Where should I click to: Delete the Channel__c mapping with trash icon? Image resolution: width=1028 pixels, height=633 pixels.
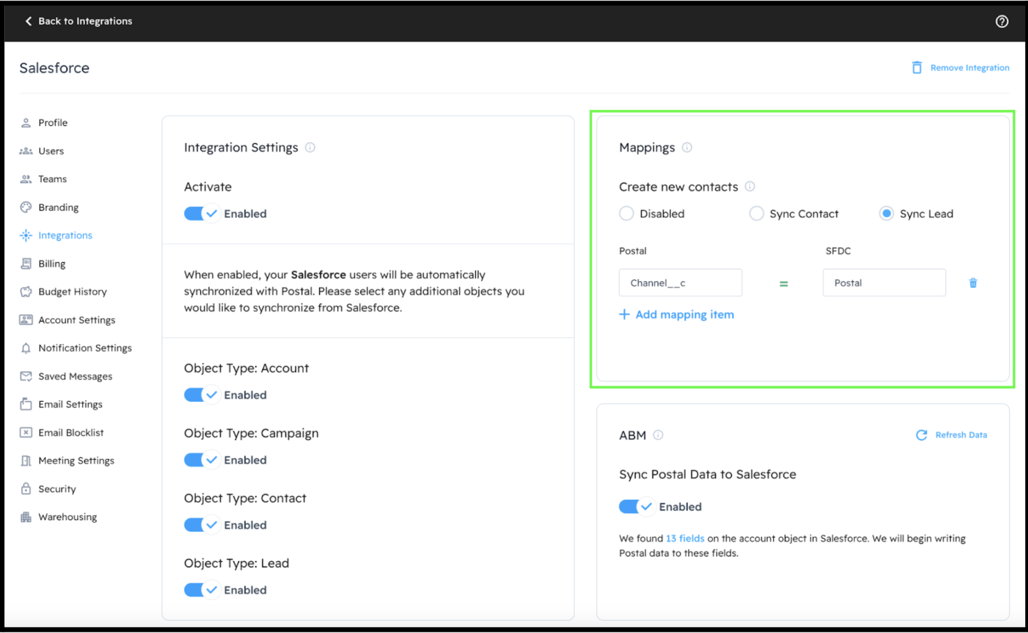(x=973, y=283)
